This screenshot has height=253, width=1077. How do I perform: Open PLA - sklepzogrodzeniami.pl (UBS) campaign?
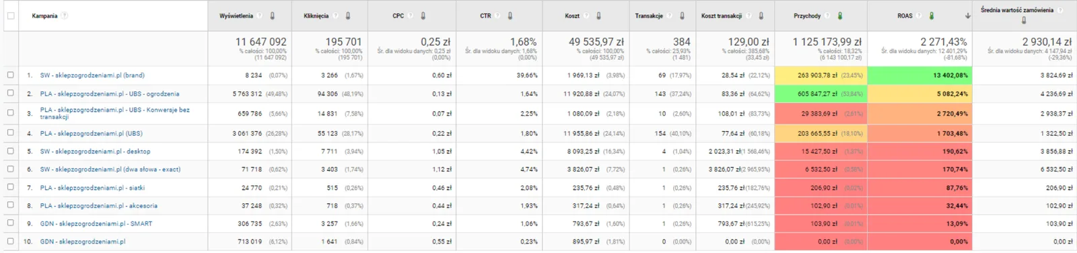(91, 133)
